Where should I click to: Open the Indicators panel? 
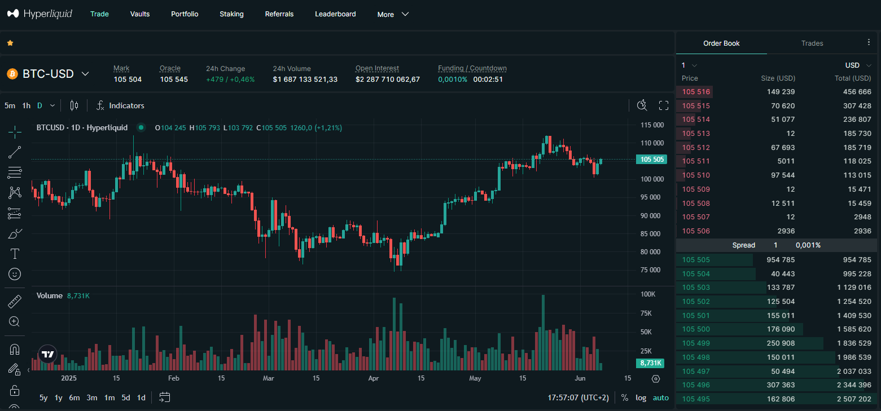coord(120,105)
